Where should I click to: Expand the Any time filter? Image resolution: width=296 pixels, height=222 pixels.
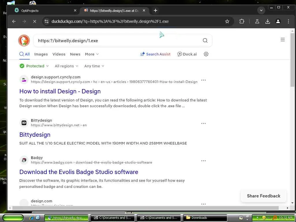(x=94, y=66)
